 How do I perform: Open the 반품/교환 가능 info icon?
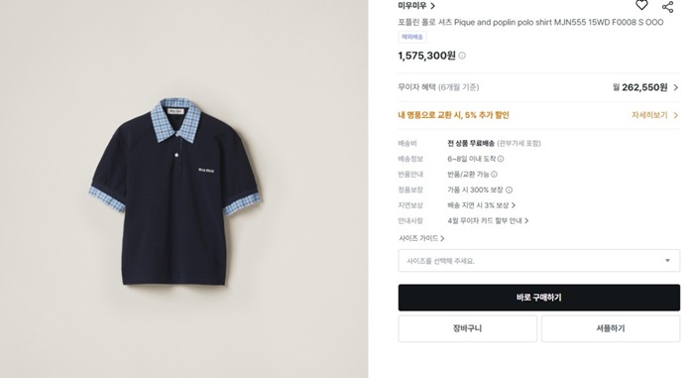coord(494,175)
